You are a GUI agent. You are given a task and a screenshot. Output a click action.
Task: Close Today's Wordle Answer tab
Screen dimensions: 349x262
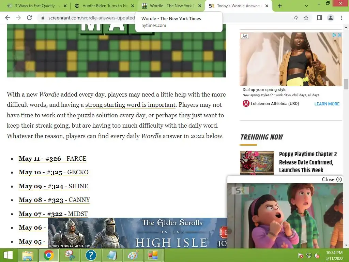tap(267, 6)
